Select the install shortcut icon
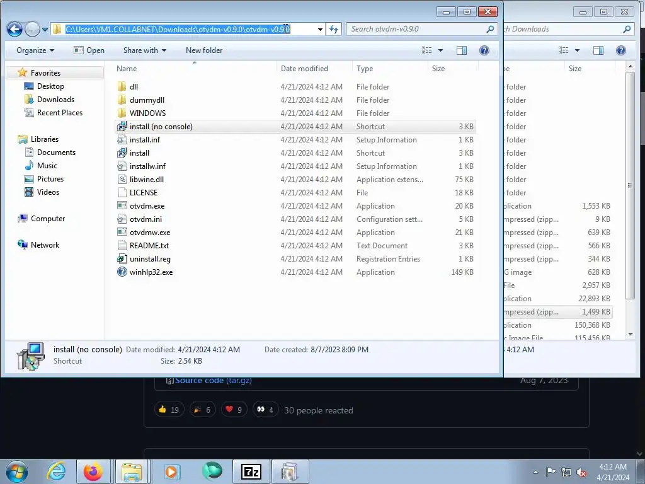 [x=122, y=153]
